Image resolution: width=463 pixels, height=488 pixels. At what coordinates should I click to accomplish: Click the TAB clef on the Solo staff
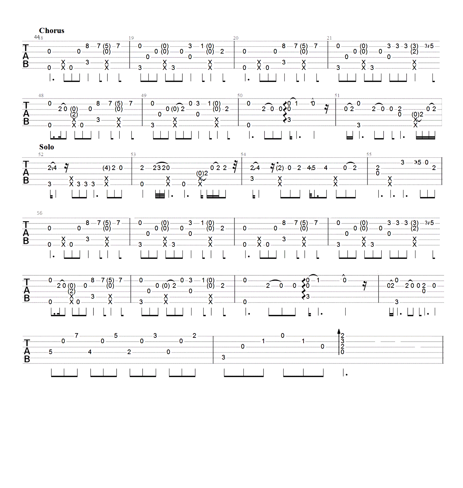26,172
